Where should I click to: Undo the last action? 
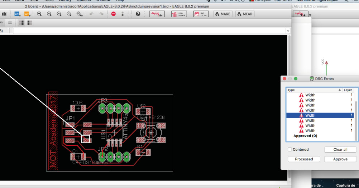[91, 14]
